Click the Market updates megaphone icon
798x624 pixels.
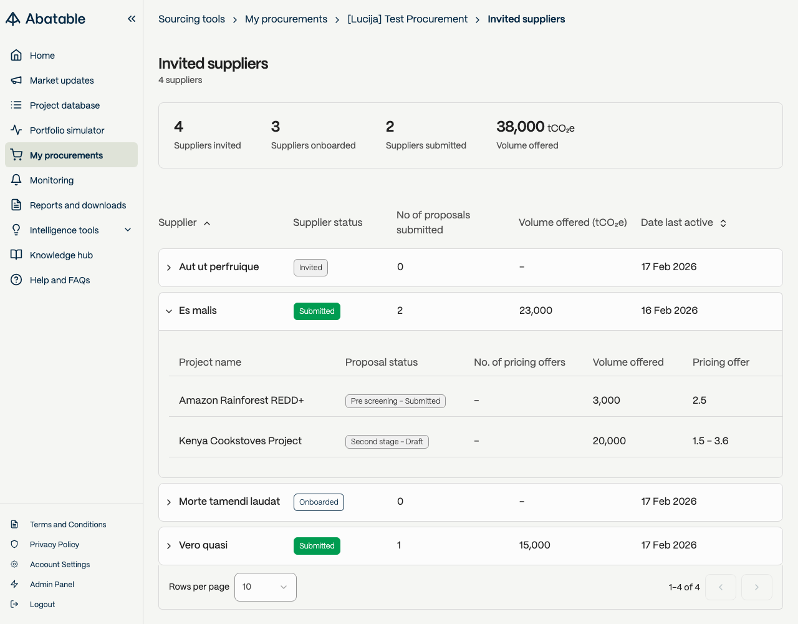pos(16,80)
